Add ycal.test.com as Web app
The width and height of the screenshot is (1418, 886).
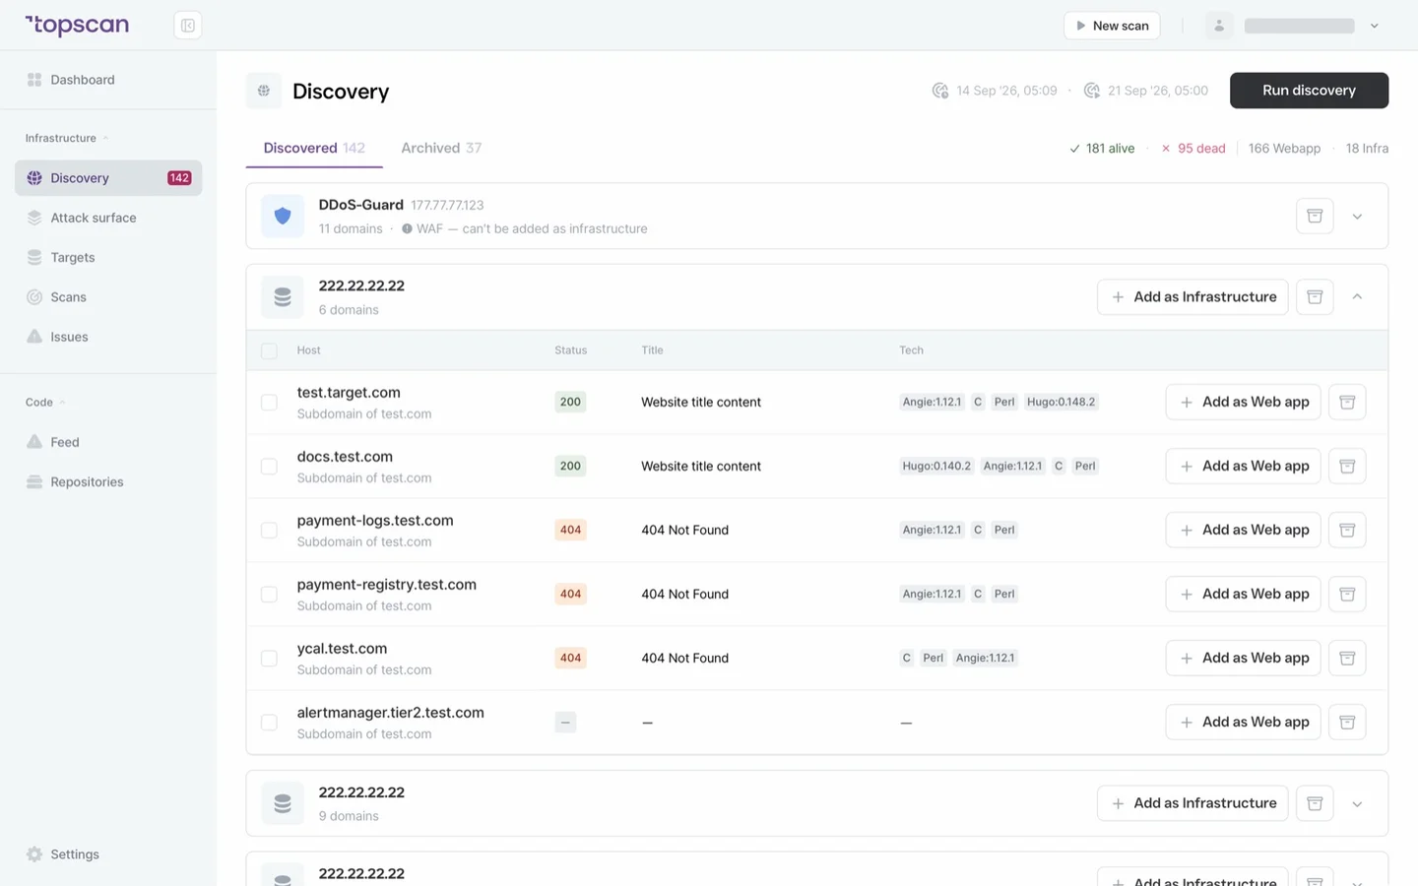click(x=1243, y=658)
